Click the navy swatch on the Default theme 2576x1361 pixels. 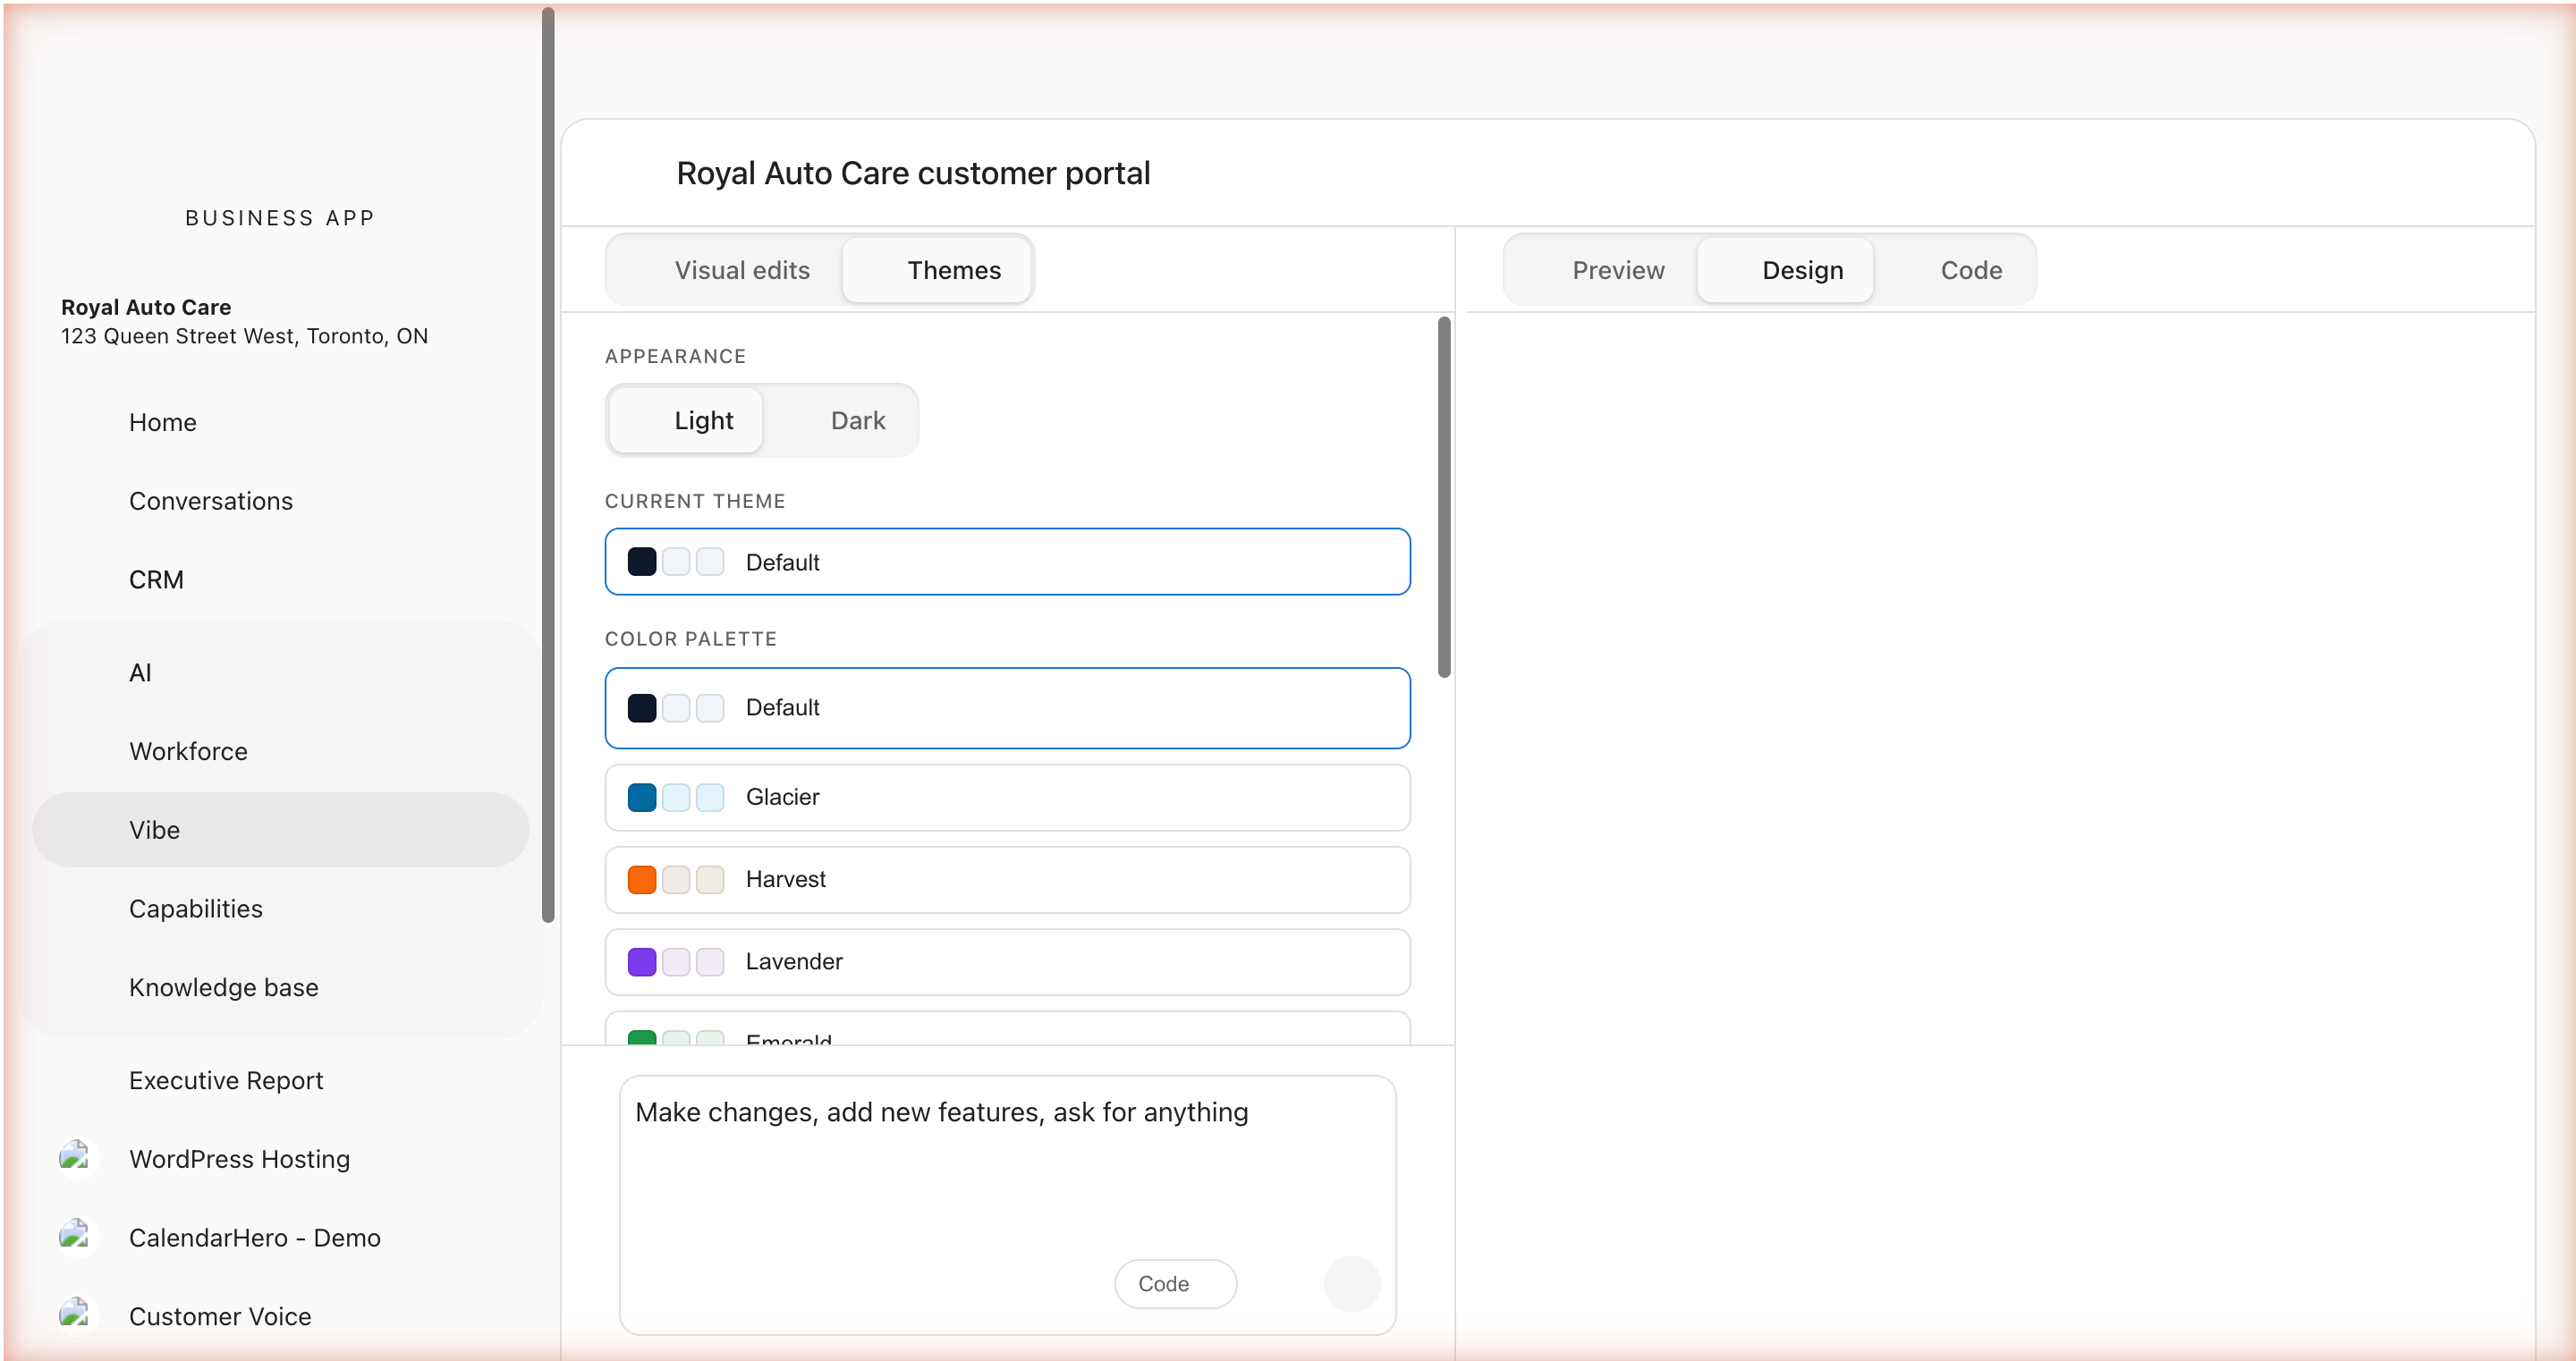[642, 561]
